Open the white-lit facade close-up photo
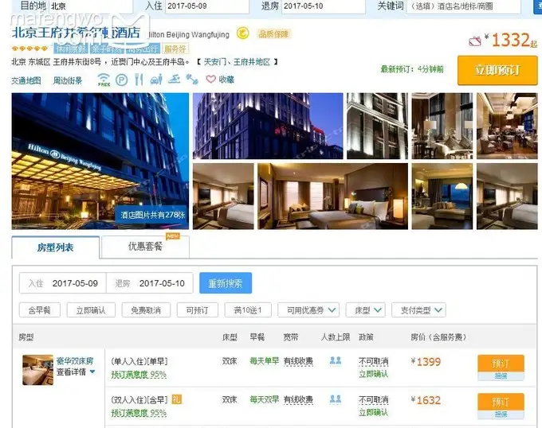Viewport: 542px width, 428px height. pyautogui.click(x=377, y=126)
